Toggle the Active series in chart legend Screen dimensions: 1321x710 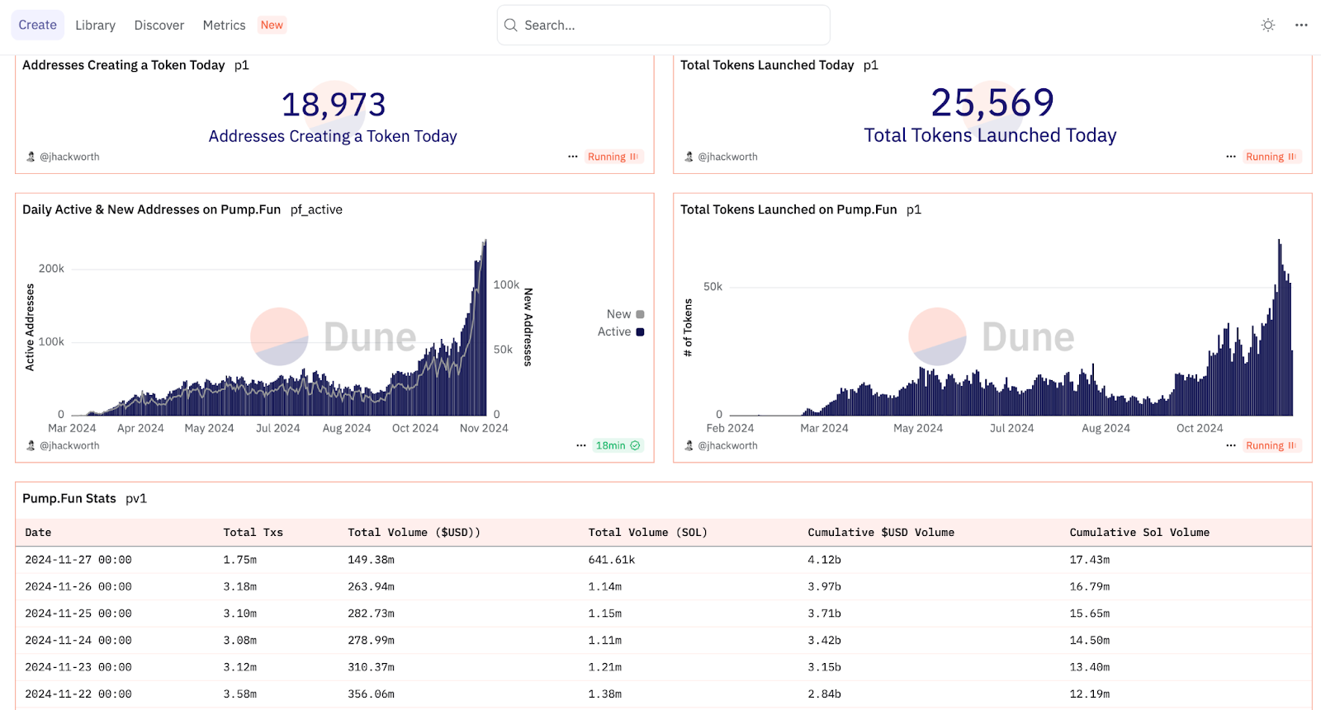[614, 331]
